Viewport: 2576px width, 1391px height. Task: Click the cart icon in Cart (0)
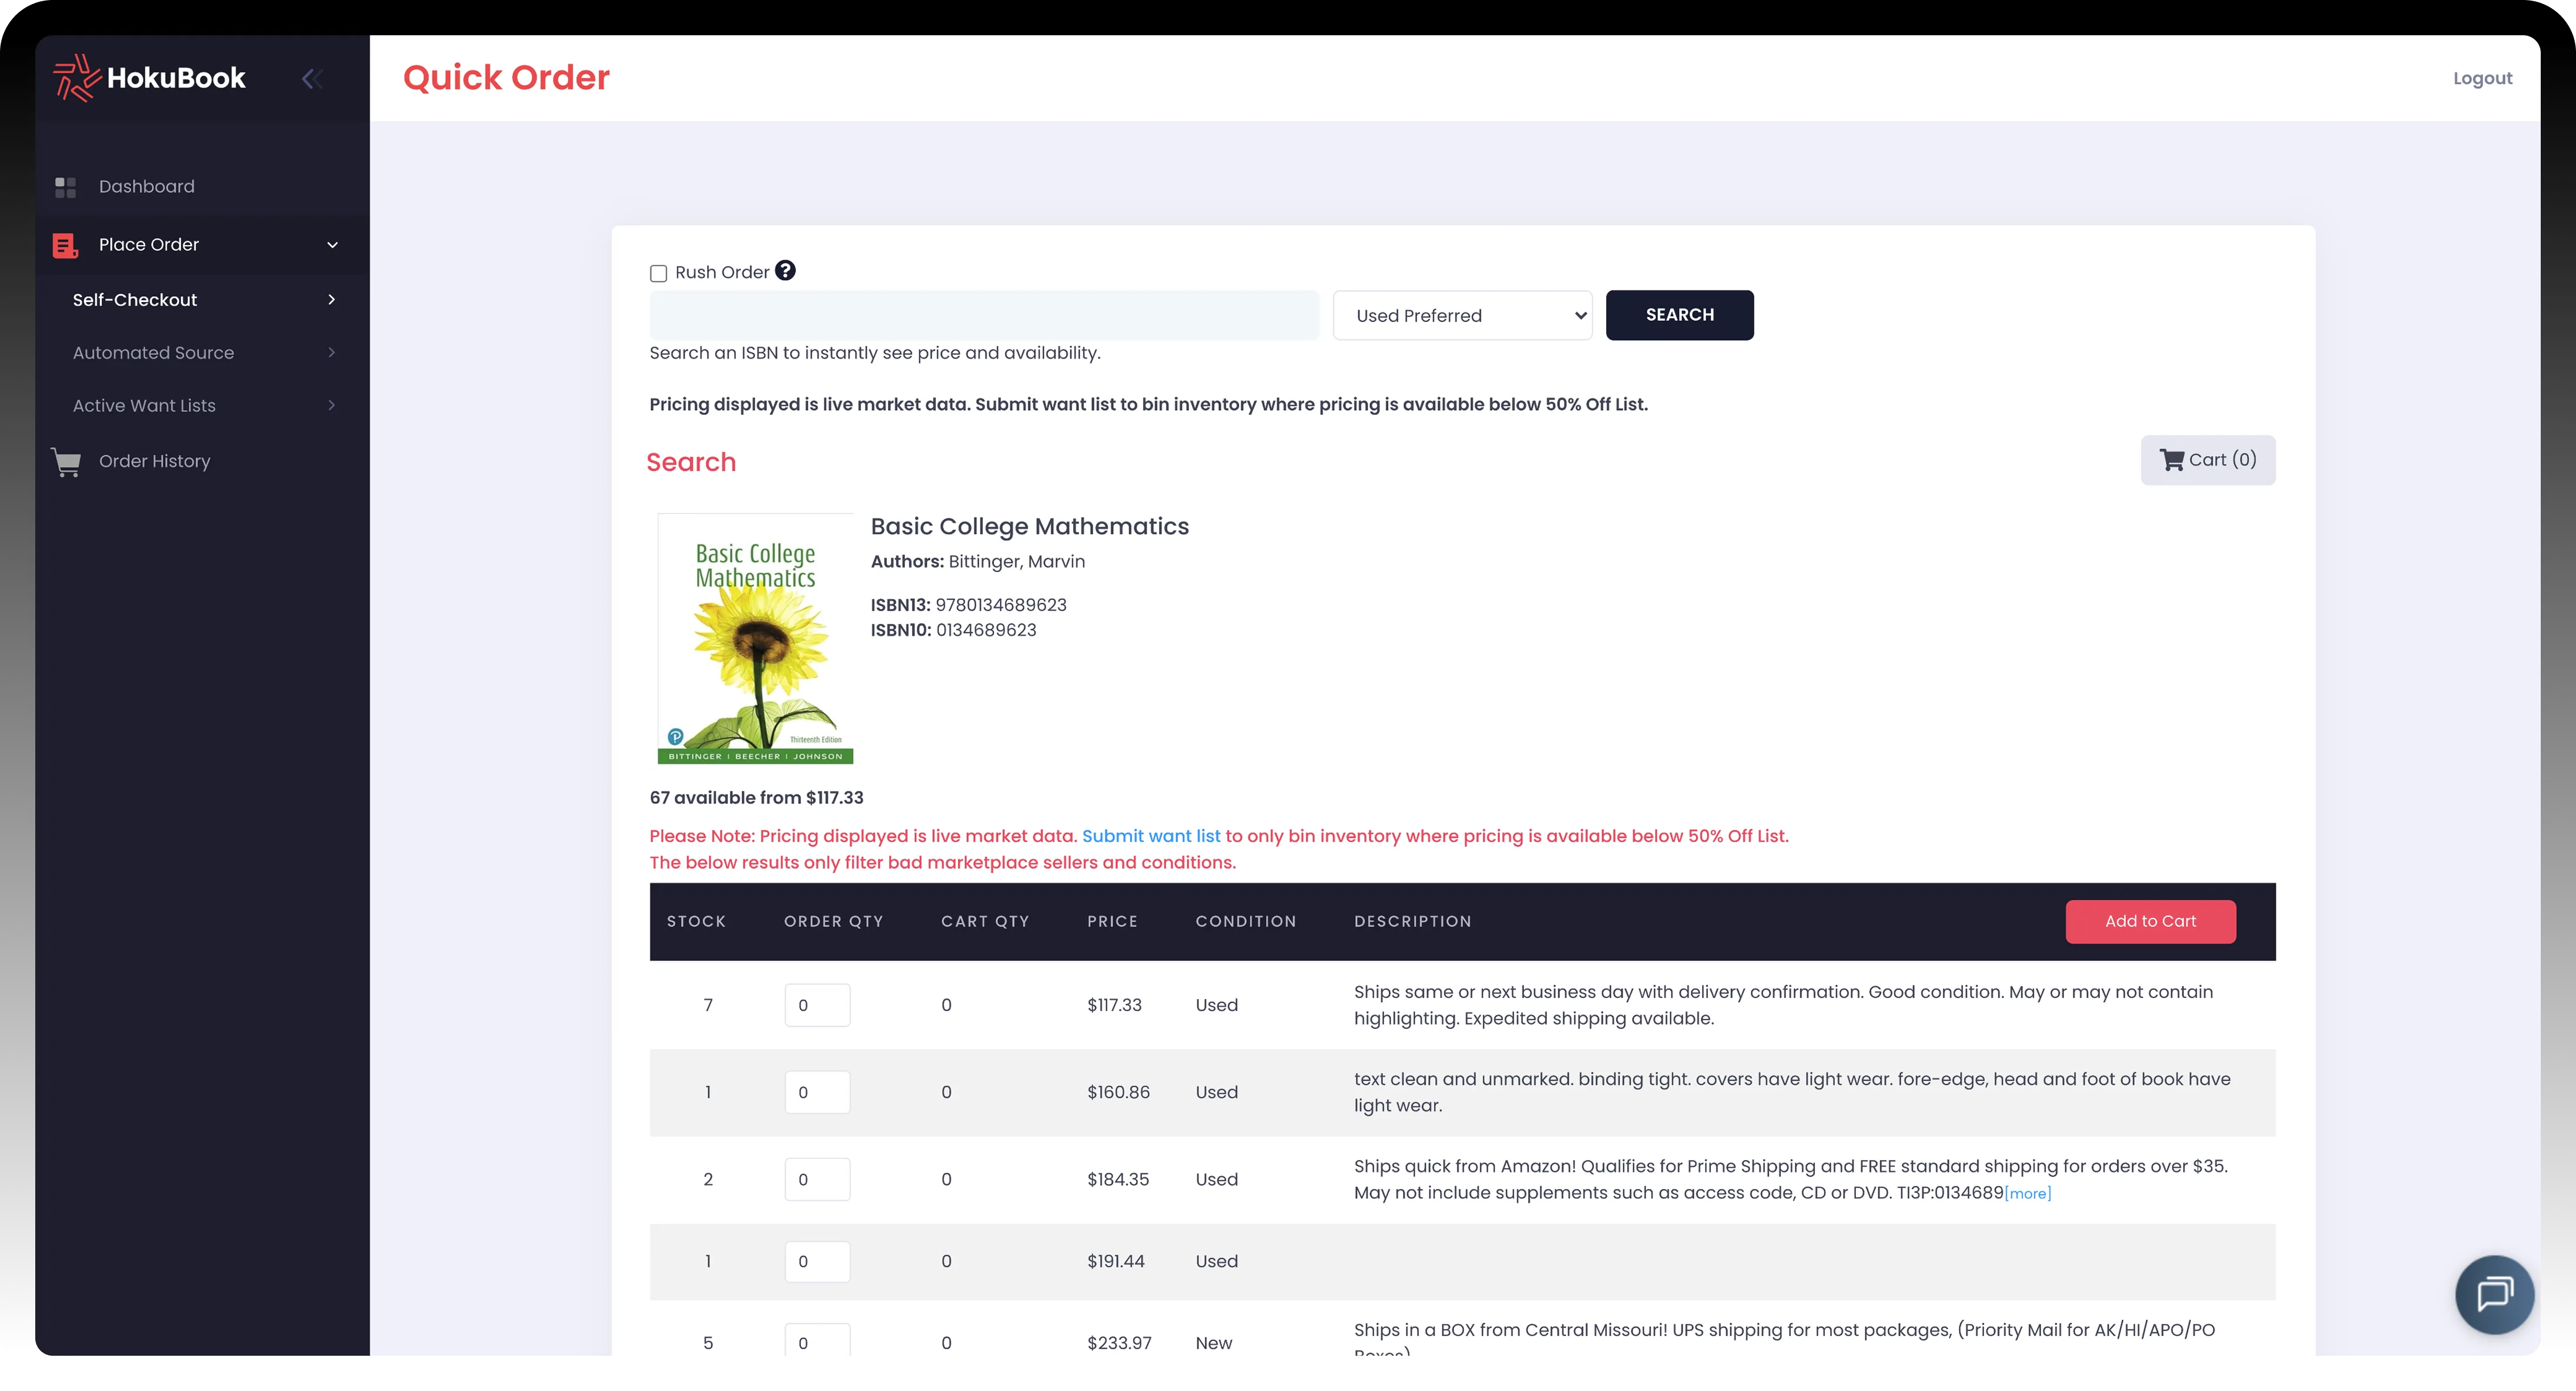2171,460
